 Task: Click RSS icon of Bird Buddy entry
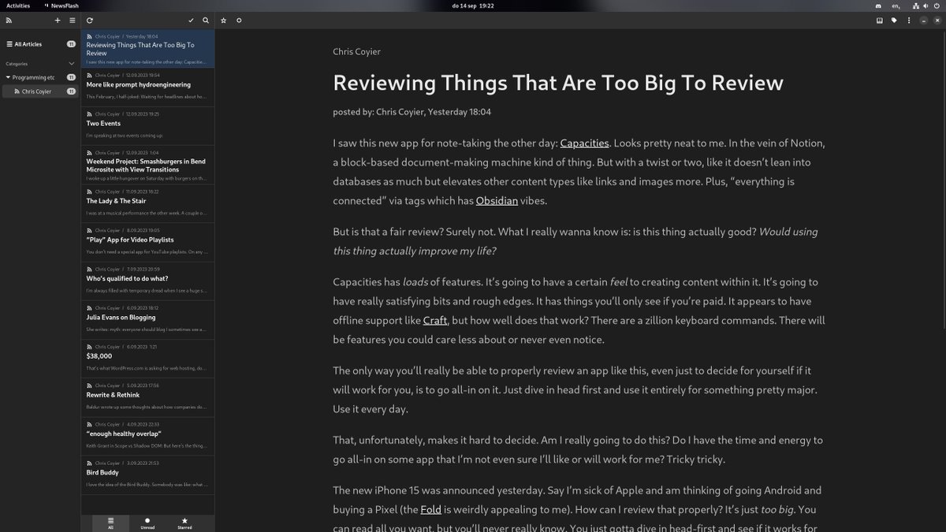coord(89,463)
